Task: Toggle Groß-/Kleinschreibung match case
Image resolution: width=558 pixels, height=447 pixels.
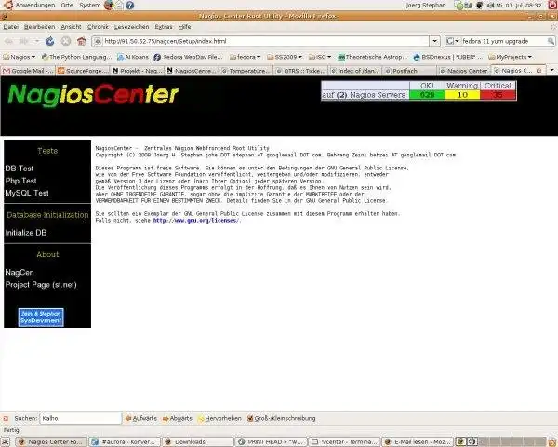Action: (281, 418)
